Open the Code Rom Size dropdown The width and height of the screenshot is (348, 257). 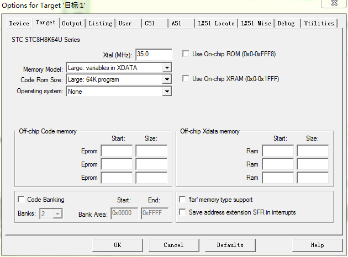coord(119,79)
